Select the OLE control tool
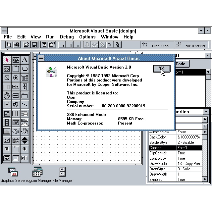The image size is (212, 212). coord(25,113)
